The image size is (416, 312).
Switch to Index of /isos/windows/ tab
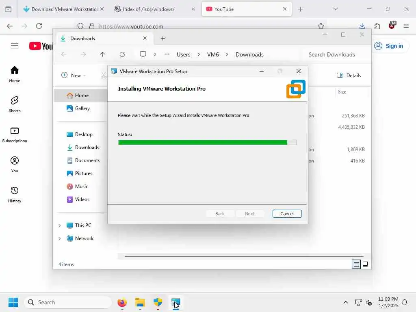[155, 9]
